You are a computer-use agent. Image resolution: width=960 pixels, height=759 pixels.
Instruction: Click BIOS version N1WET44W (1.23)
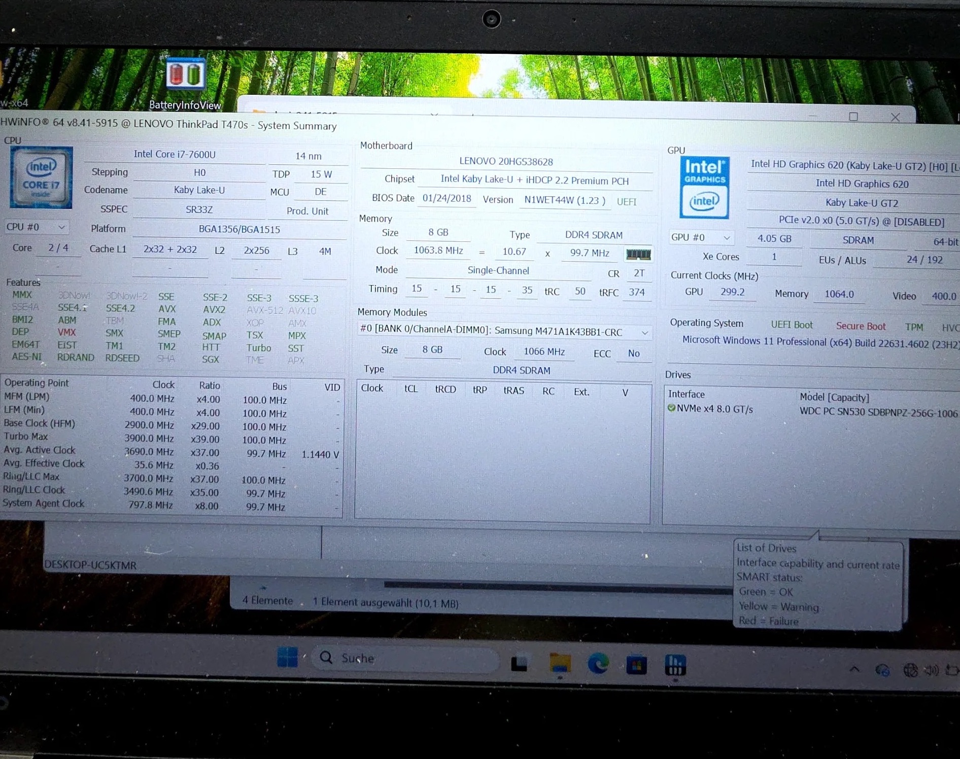click(x=565, y=200)
